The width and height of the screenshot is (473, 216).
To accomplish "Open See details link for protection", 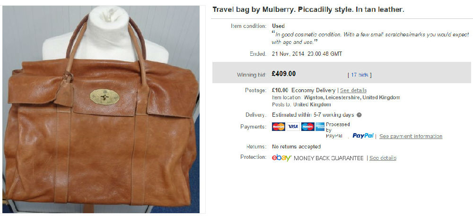I will click(383, 158).
